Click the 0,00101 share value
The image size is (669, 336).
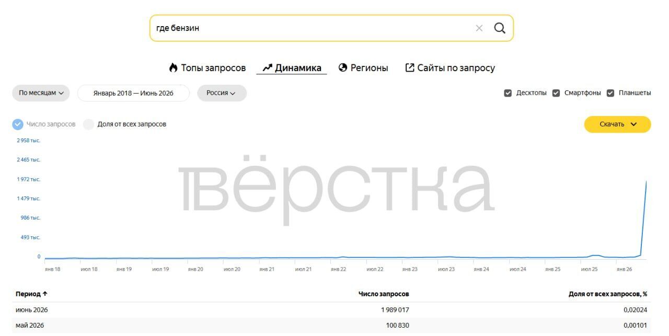(x=636, y=326)
